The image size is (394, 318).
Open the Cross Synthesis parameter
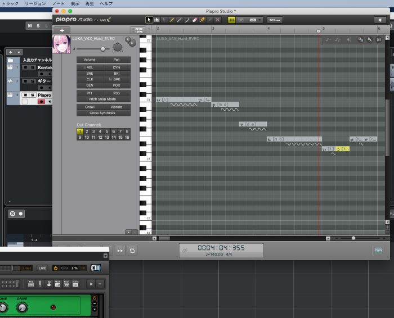point(104,113)
